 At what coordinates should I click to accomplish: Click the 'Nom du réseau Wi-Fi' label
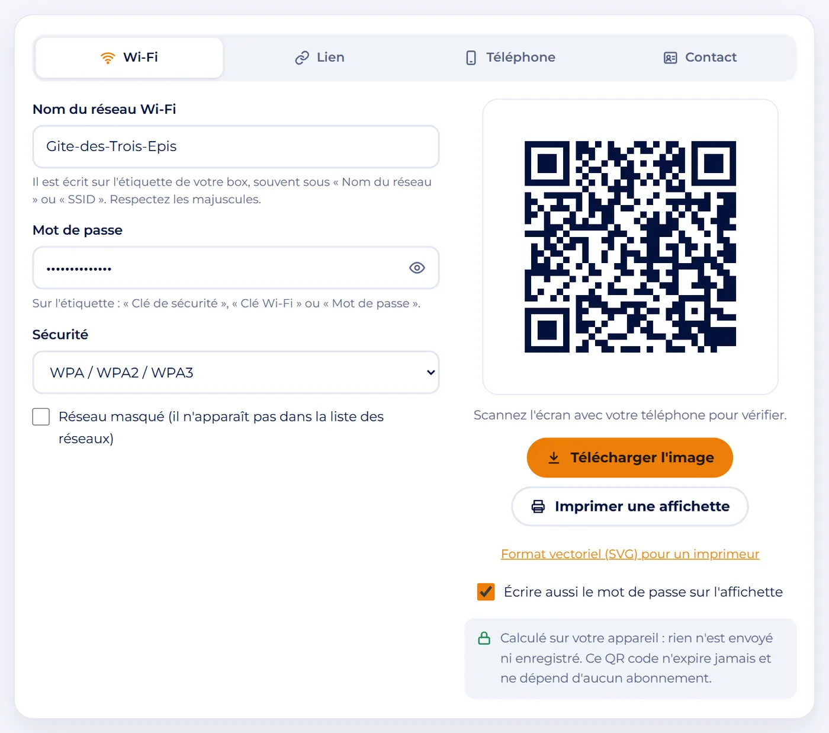tap(104, 109)
